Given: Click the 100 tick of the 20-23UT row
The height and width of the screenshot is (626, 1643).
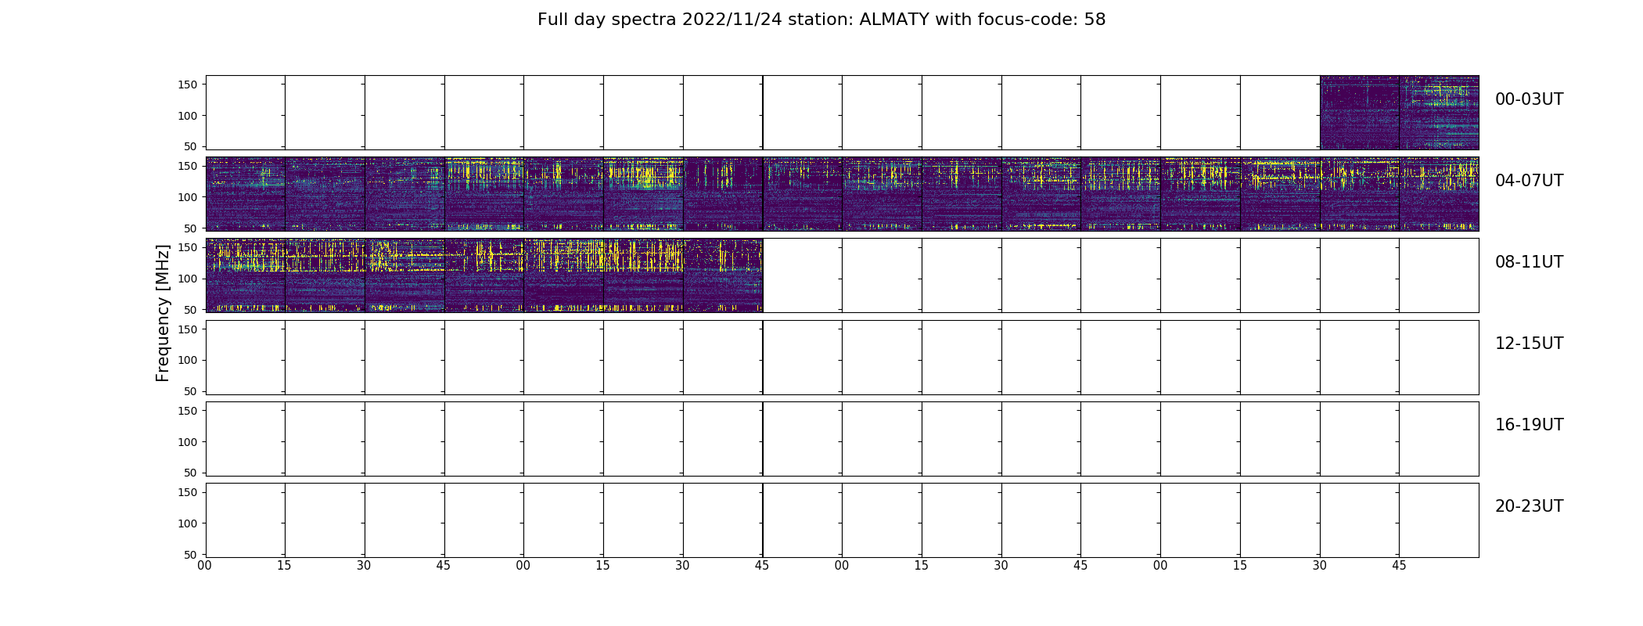Looking at the screenshot, I should [x=188, y=523].
